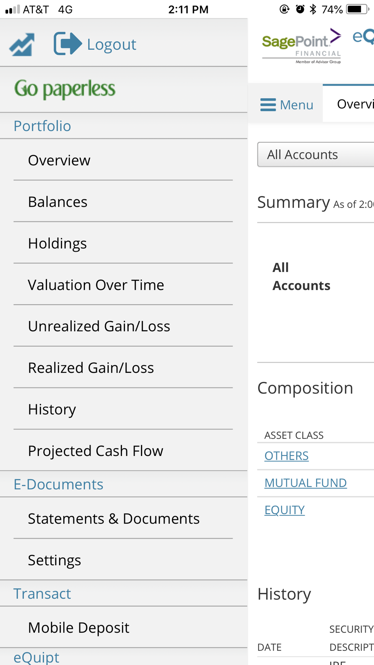The image size is (374, 665).
Task: Tap the Logout arrow icon
Action: (68, 44)
